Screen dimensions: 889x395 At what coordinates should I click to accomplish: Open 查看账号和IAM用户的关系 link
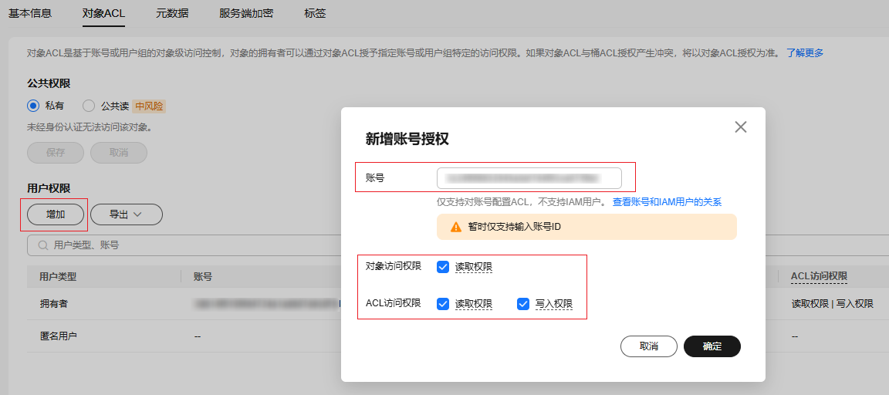667,202
